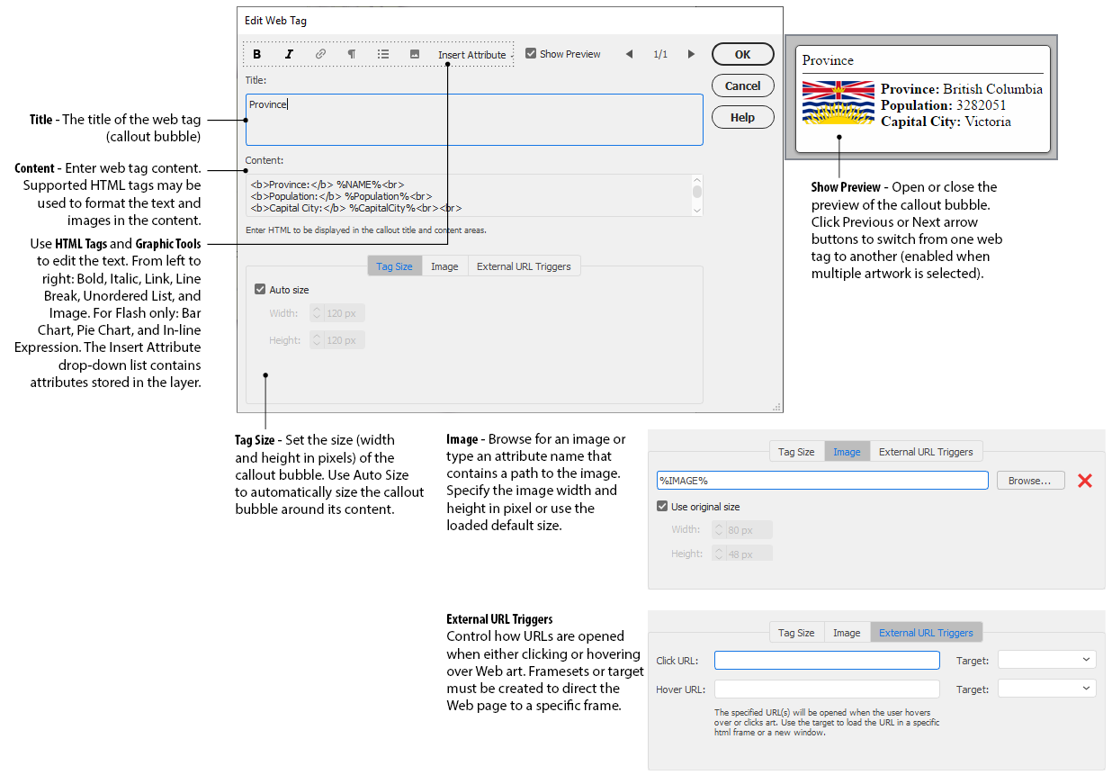Open the Insert Attribute drop-down list

pyautogui.click(x=474, y=55)
